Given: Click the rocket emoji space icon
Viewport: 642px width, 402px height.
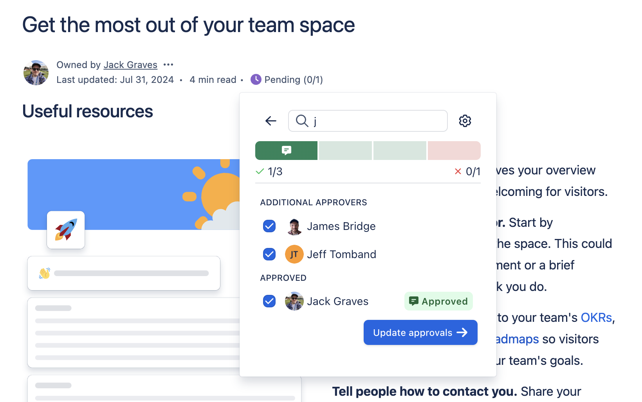Looking at the screenshot, I should (65, 230).
